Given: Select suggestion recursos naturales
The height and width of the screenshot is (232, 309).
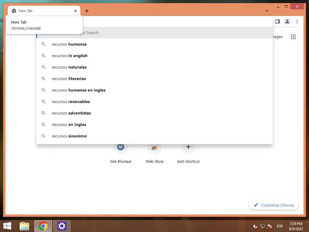Looking at the screenshot, I should tap(154, 67).
